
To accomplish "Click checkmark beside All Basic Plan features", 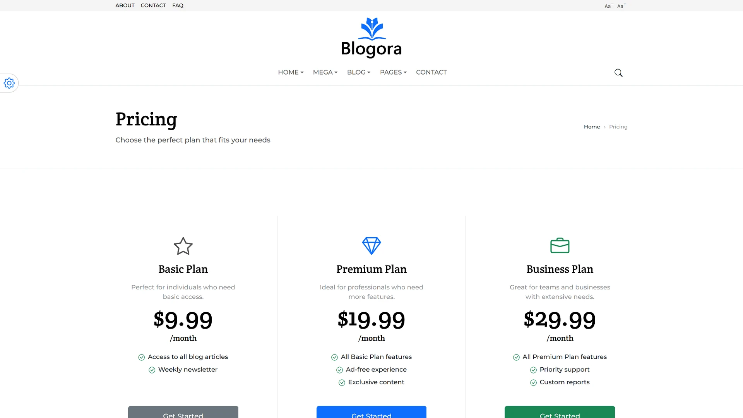I will tap(335, 357).
